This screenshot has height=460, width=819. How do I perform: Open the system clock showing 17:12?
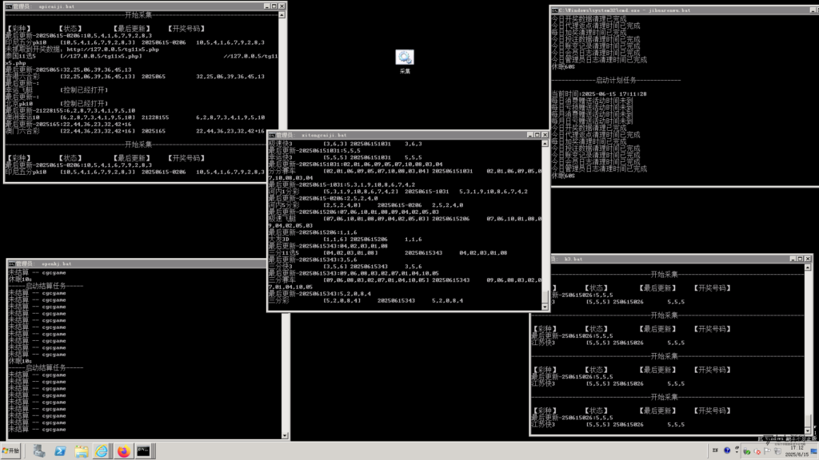[797, 451]
